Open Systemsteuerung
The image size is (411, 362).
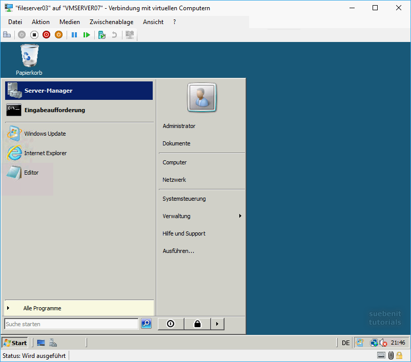point(184,199)
